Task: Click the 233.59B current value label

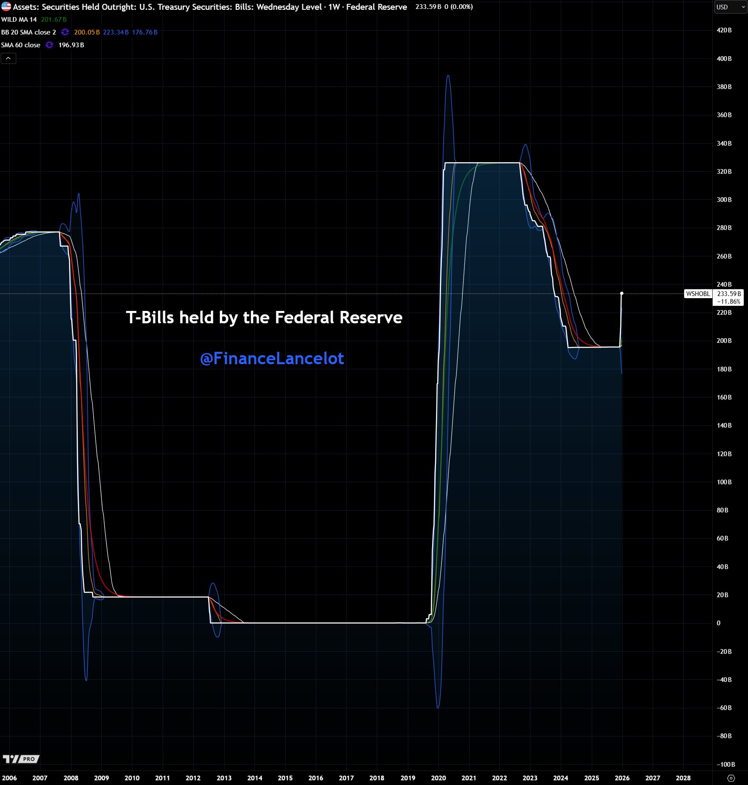Action: coord(728,294)
